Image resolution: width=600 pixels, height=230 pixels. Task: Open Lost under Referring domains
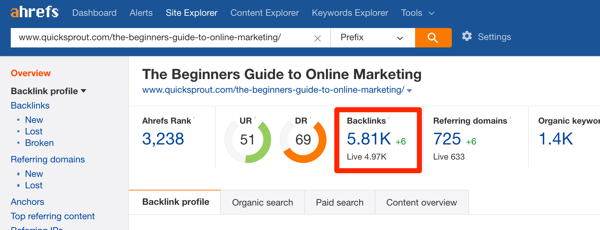[33, 185]
